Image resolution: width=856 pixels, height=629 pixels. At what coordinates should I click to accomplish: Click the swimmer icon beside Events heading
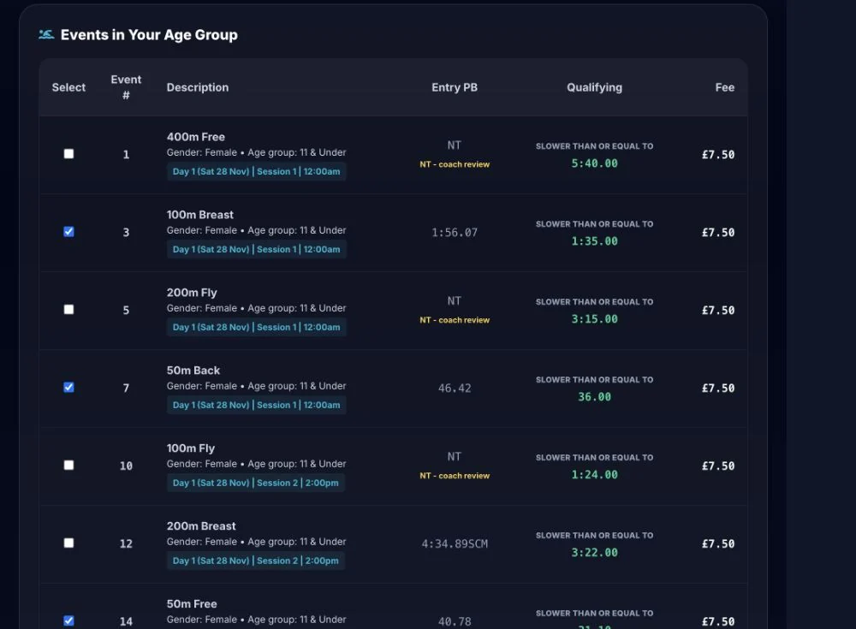point(46,35)
